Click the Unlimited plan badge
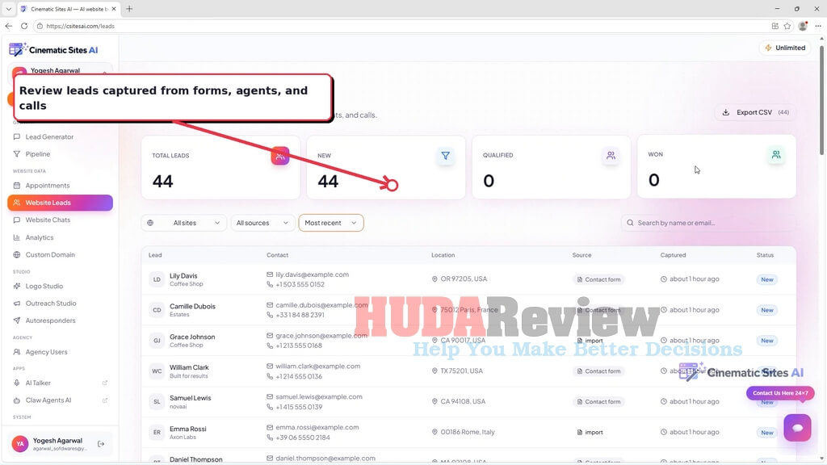The width and height of the screenshot is (827, 465). pyautogui.click(x=785, y=48)
